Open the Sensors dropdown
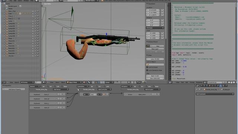This screenshot has height=134, width=238. (x=35, y=86)
